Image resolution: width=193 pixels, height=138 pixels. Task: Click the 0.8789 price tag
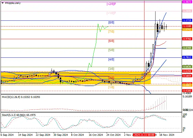187,48
